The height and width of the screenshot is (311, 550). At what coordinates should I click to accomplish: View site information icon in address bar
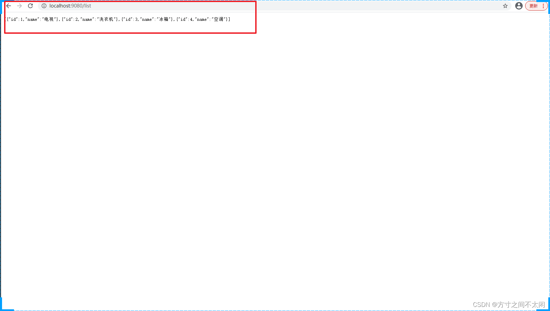(x=44, y=6)
